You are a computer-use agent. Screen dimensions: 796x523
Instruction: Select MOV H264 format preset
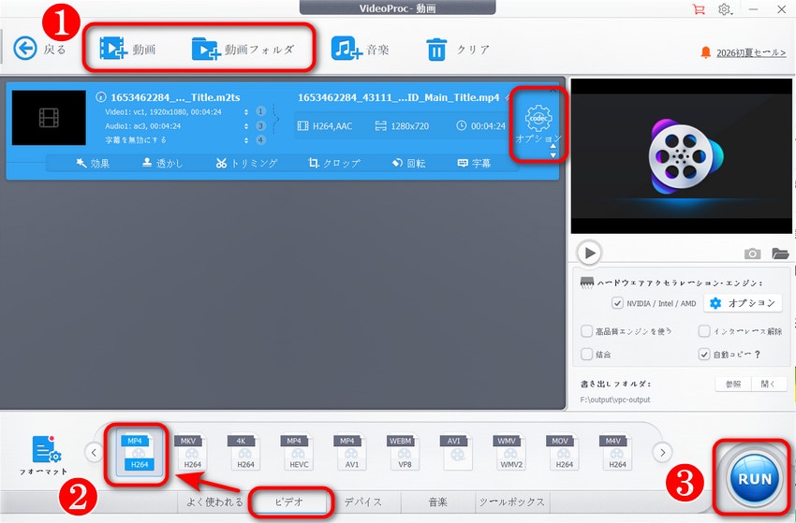pyautogui.click(x=564, y=452)
